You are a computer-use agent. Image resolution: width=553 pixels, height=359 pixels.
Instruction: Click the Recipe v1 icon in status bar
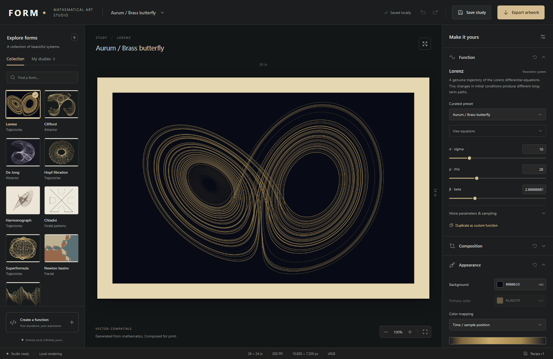coord(526,354)
